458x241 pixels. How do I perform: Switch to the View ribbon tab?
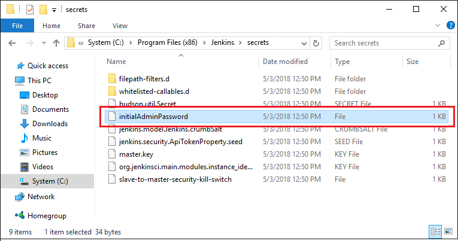[x=120, y=26]
